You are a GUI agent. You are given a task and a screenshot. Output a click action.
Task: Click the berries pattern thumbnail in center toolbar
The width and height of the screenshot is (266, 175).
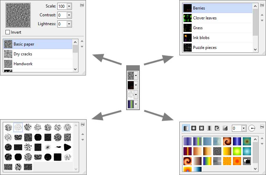(x=131, y=85)
